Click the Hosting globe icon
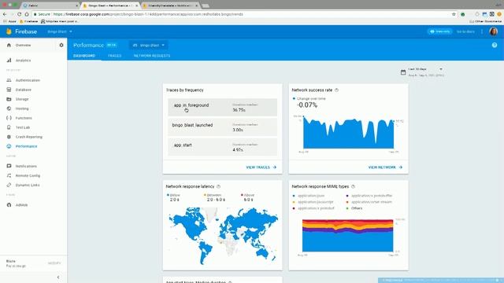Viewport: 504px width, 283px height. pyautogui.click(x=9, y=108)
